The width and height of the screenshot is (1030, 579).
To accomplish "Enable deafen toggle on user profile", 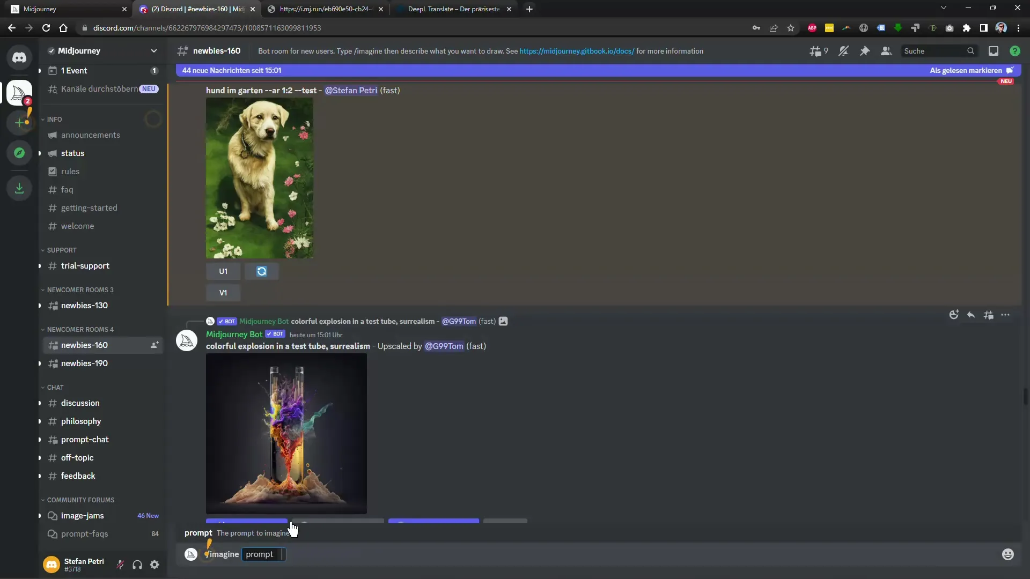I will click(x=138, y=564).
